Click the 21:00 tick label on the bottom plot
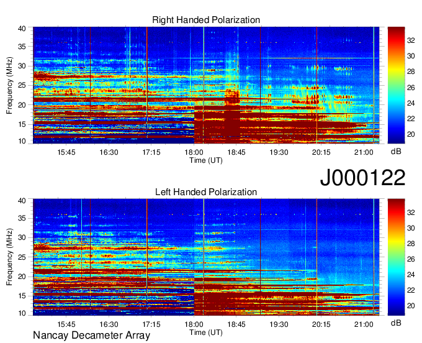422x343 pixels. 364,324
